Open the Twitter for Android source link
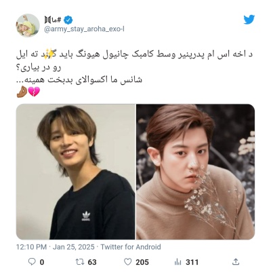Viewport: 271px width, 277px height. 131,246
